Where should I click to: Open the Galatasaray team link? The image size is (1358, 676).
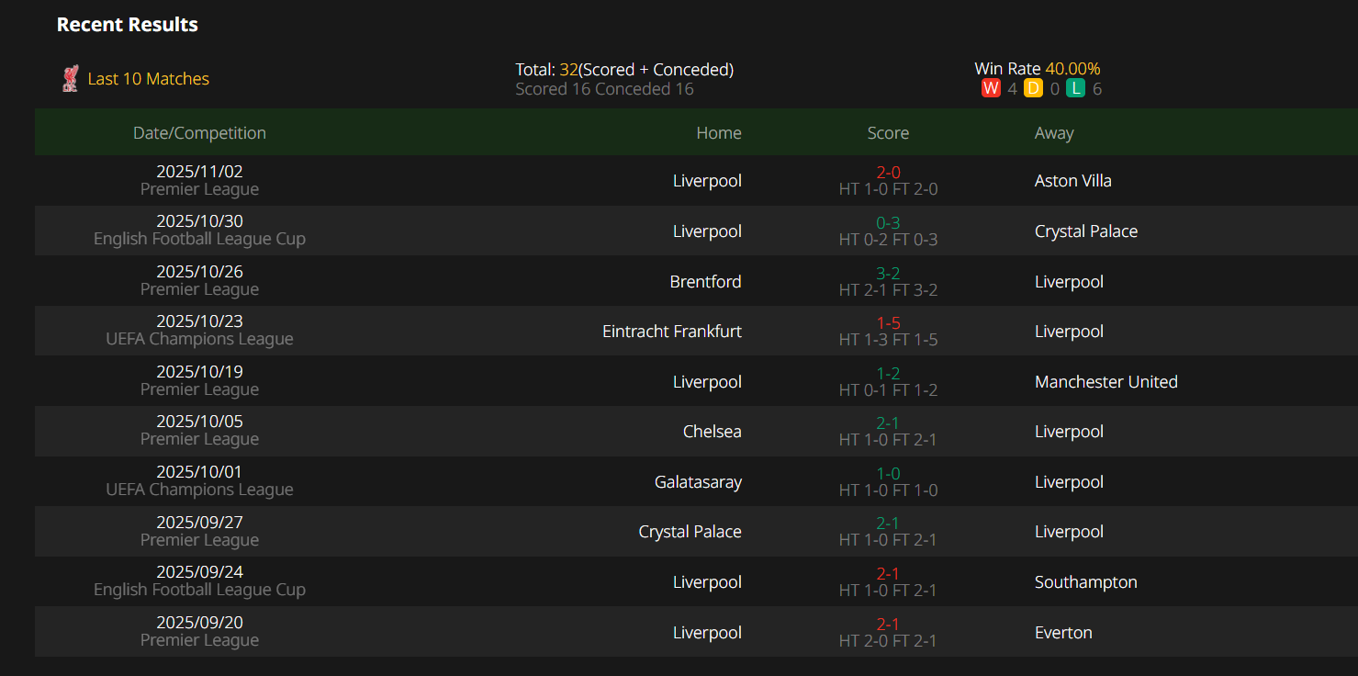click(x=698, y=482)
